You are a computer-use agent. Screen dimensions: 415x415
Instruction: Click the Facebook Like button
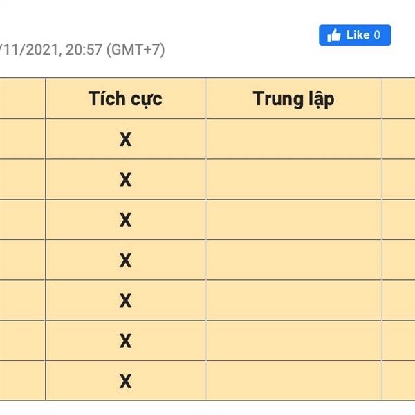(x=355, y=35)
